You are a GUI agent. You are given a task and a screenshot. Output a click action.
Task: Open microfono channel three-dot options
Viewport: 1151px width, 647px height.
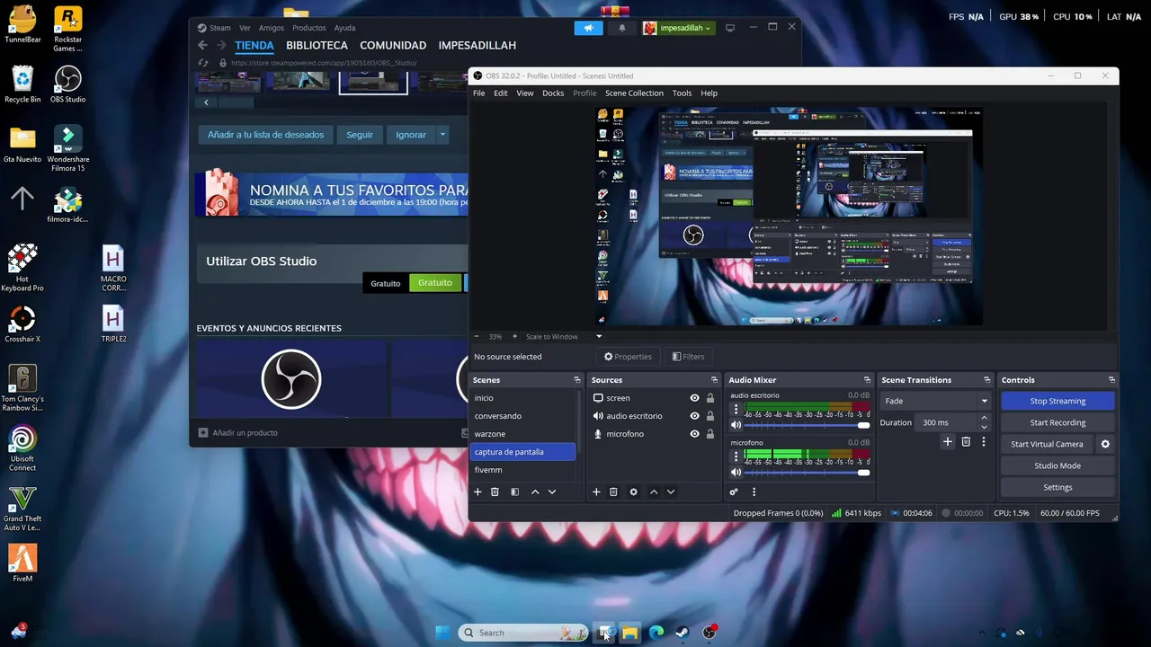click(736, 456)
